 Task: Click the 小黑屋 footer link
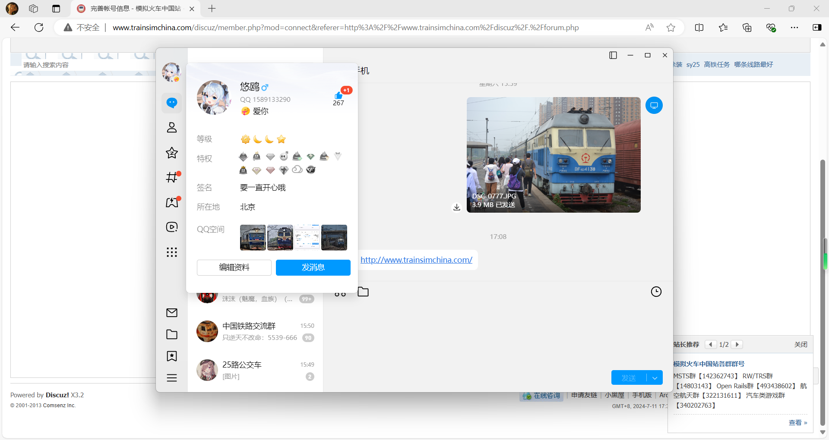pos(614,395)
